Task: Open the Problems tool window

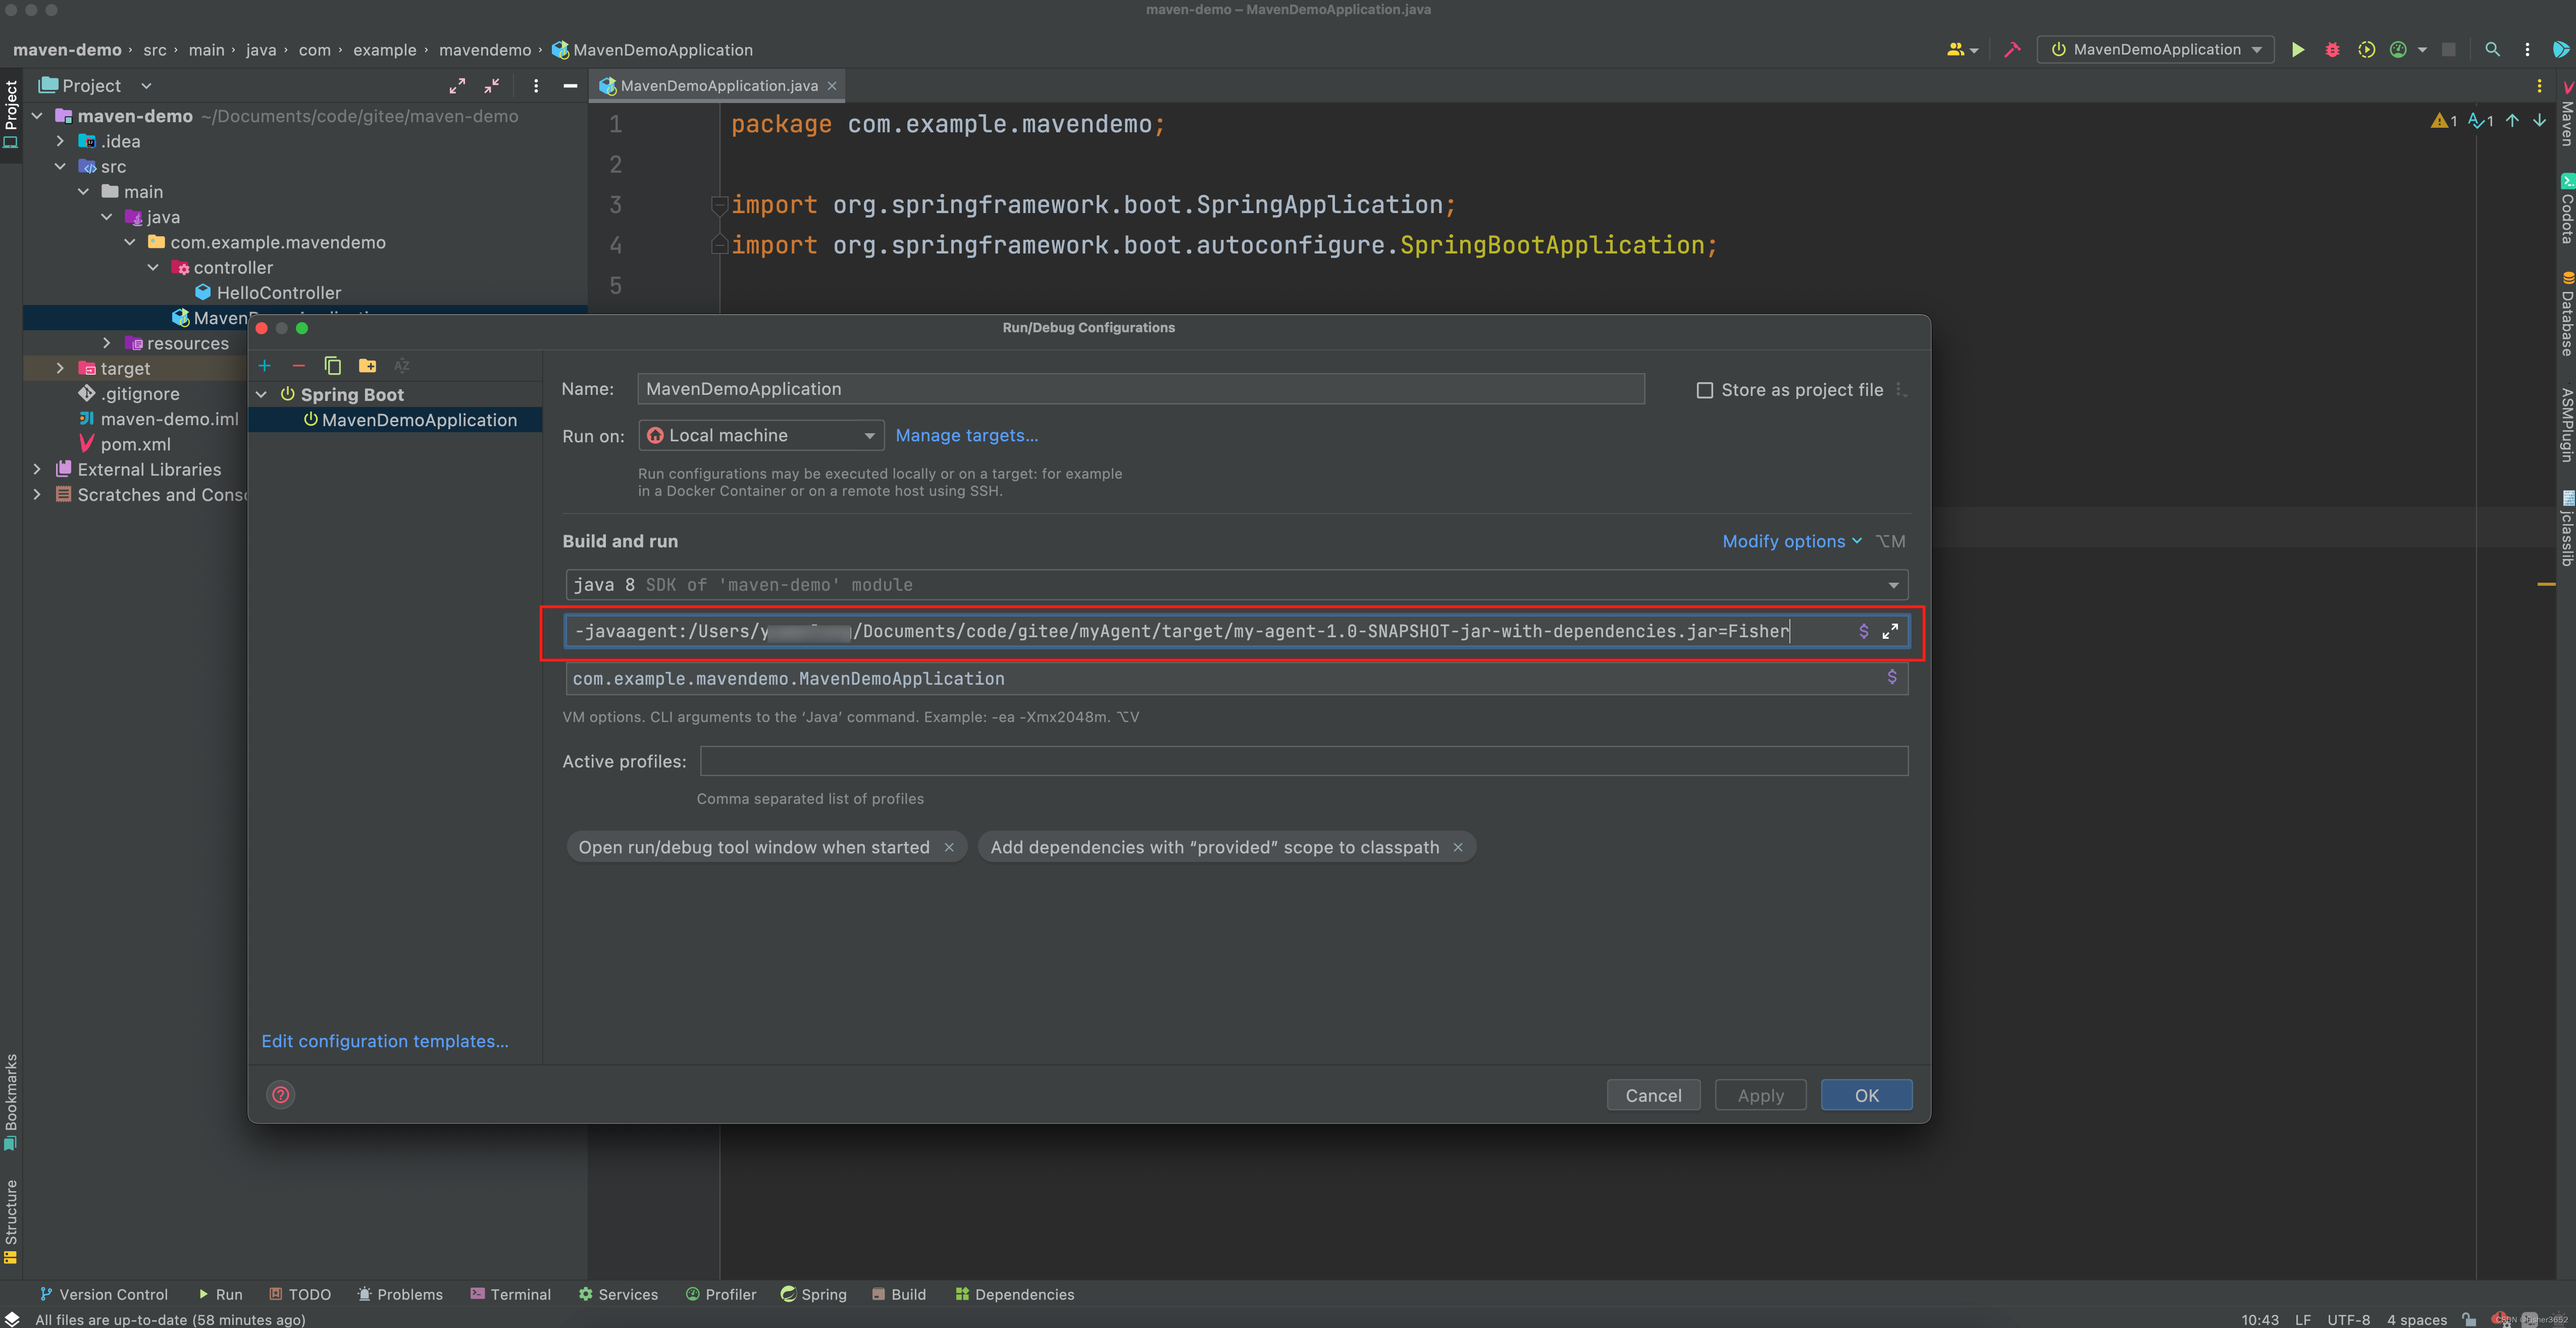Action: coord(400,1294)
